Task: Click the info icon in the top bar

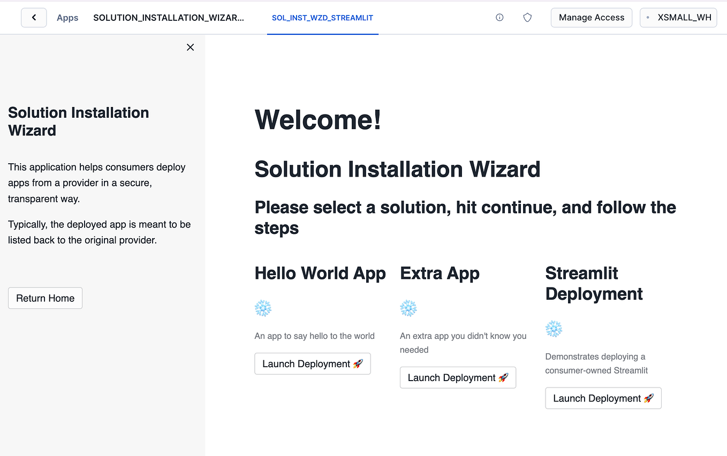Action: (499, 17)
